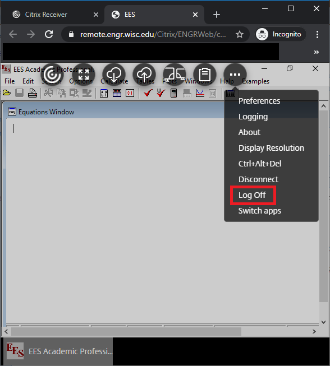Image resolution: width=330 pixels, height=366 pixels.
Task: Click the greyed Cut scissors icon
Action: [48, 94]
